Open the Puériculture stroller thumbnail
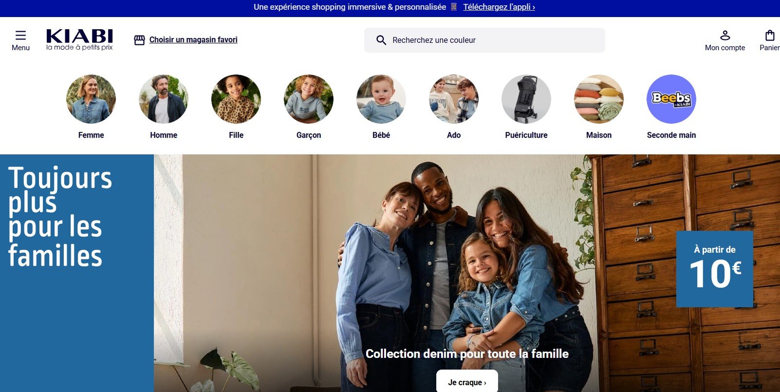The height and width of the screenshot is (392, 780). (526, 99)
